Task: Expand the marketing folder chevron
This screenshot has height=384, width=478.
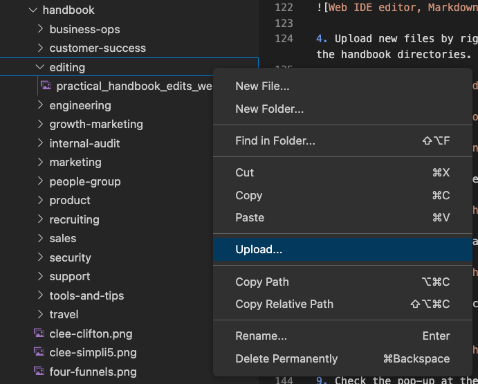Action: (x=40, y=162)
